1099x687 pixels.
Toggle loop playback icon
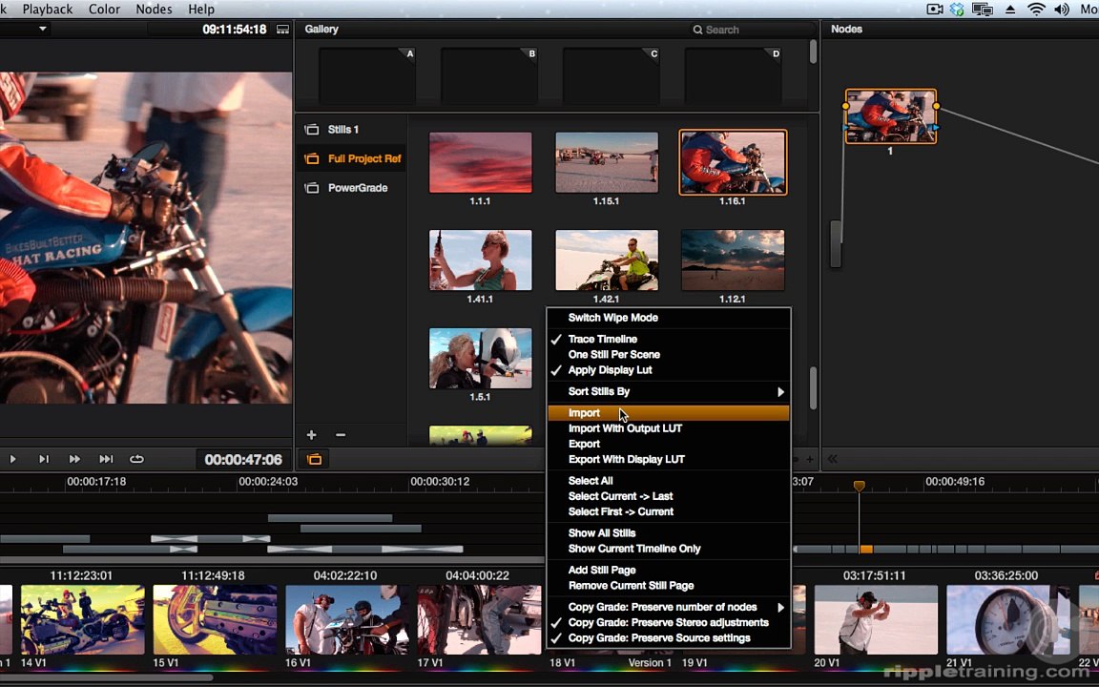click(x=136, y=459)
